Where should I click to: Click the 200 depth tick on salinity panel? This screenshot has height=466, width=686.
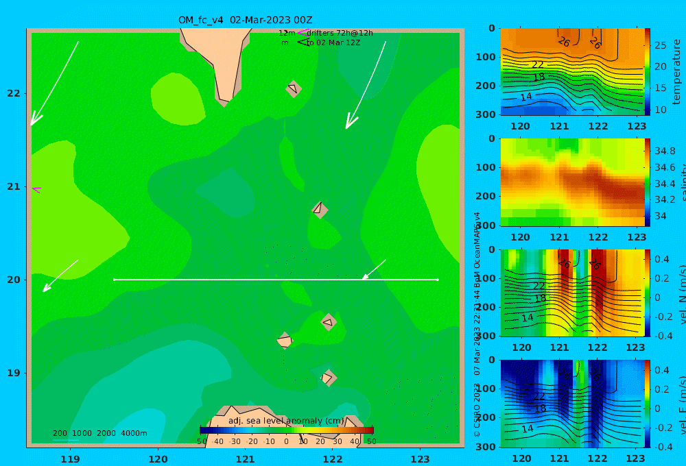pos(486,196)
